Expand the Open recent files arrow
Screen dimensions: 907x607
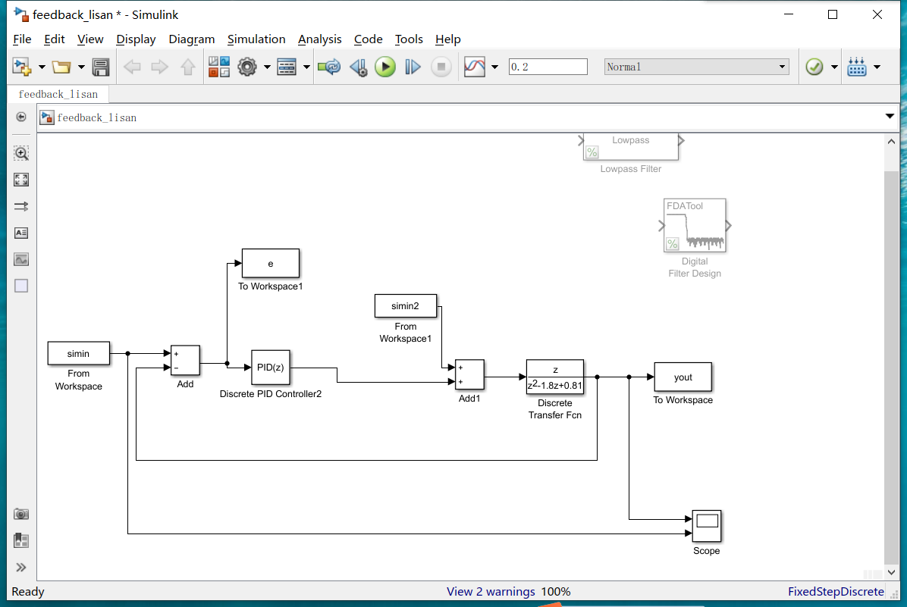click(81, 67)
